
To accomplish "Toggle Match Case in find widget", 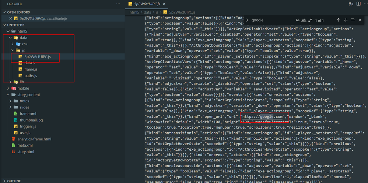I will (298, 20).
